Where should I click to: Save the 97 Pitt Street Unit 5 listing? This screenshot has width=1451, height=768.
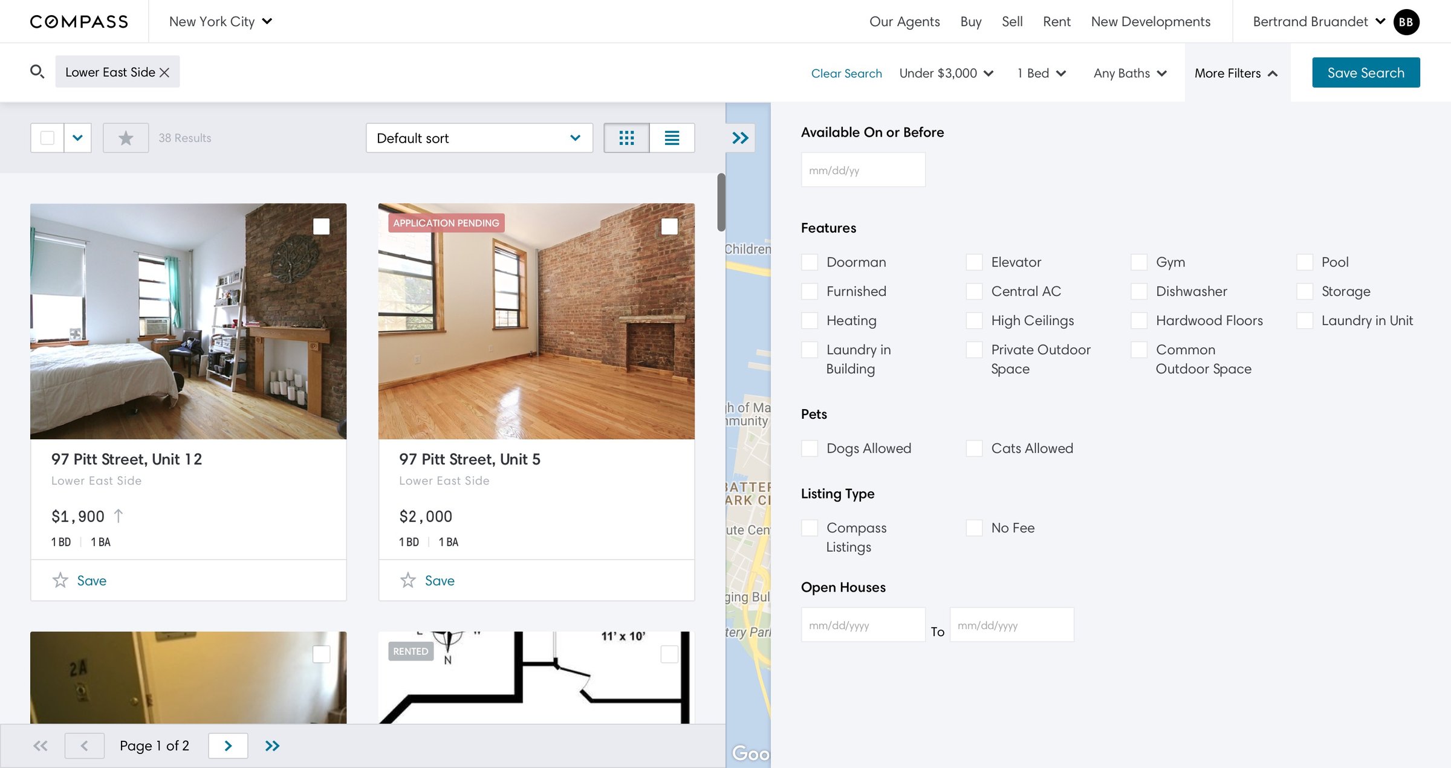point(440,581)
